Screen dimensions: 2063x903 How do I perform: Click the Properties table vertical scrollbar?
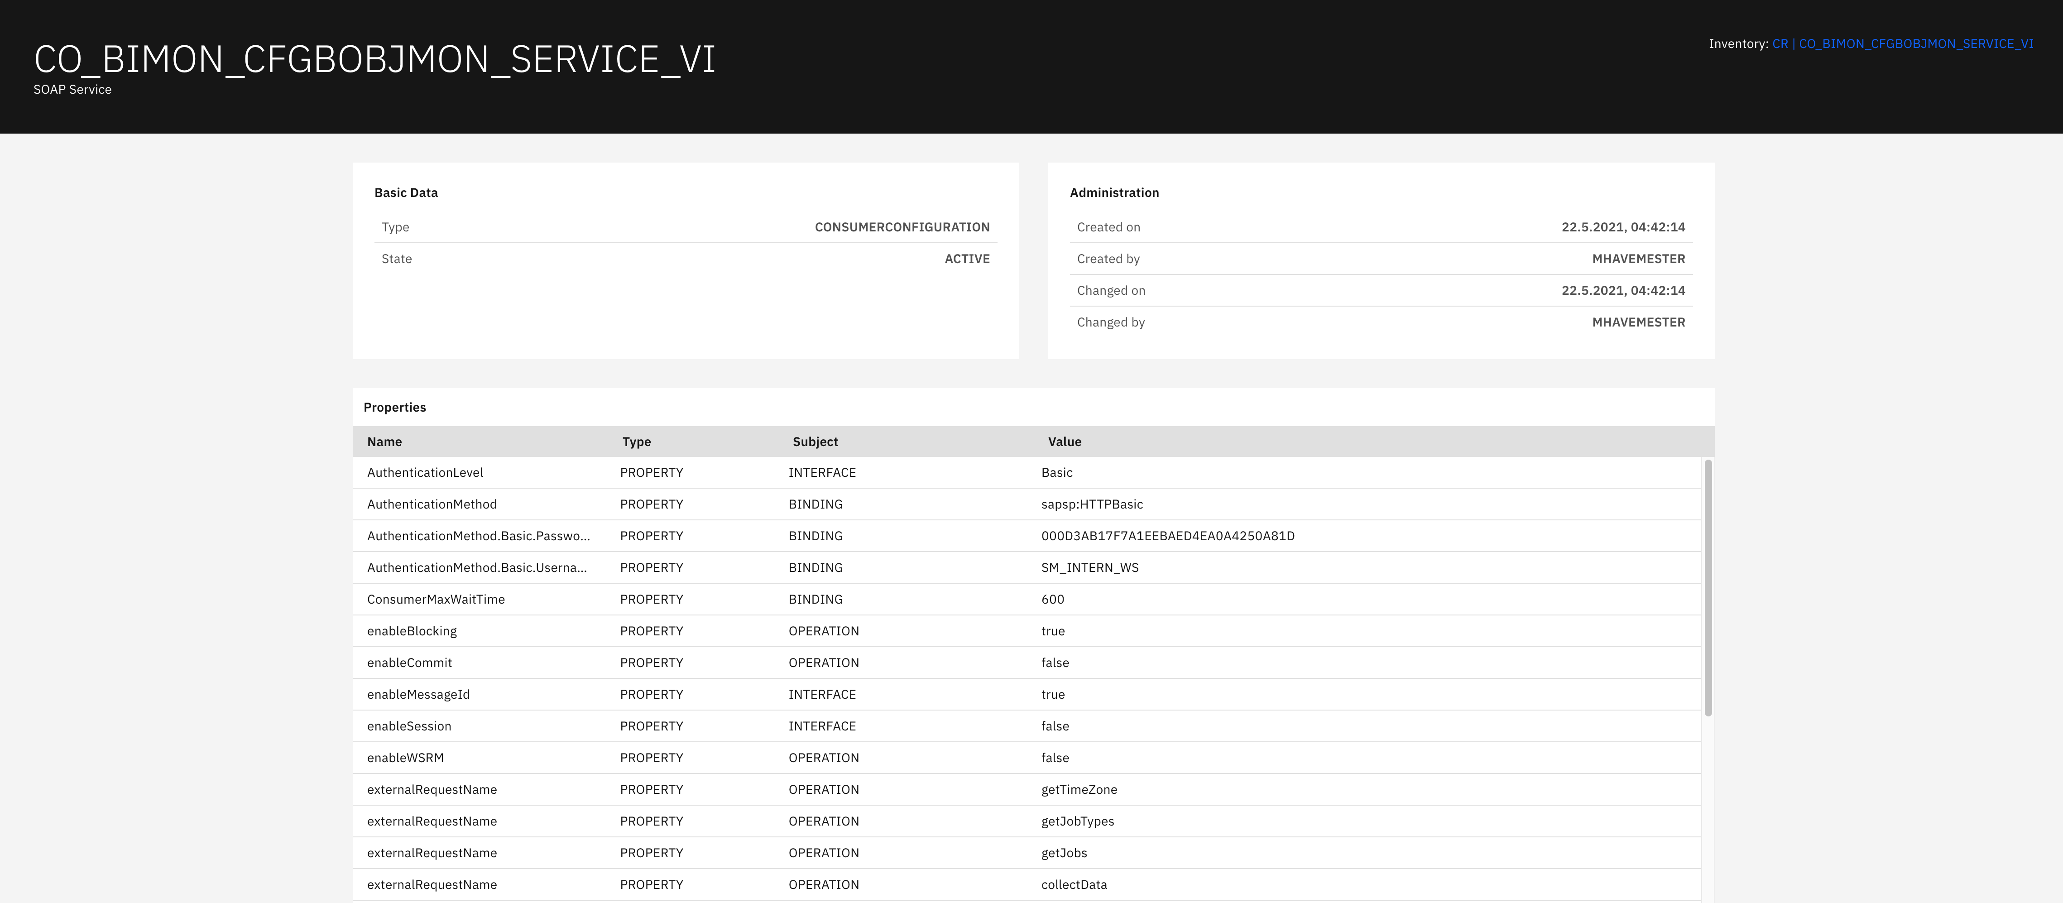pos(1708,587)
